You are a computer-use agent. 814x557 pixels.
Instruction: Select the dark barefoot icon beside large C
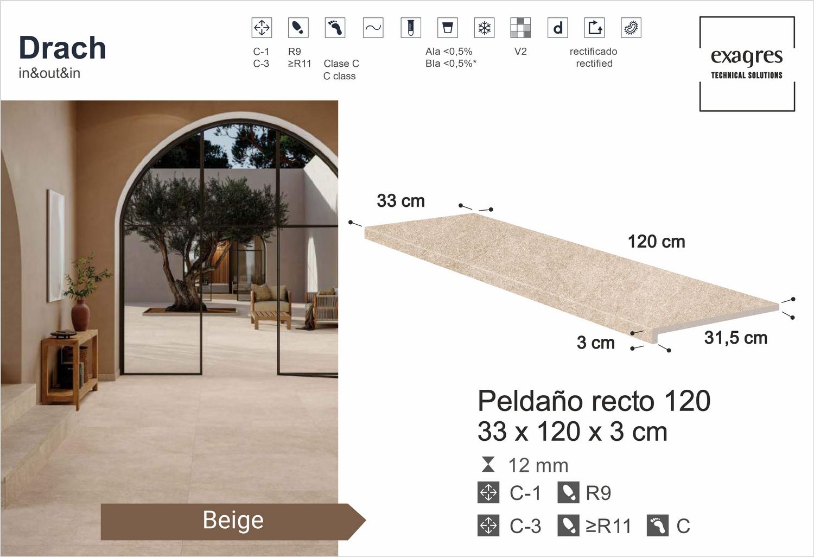(658, 526)
